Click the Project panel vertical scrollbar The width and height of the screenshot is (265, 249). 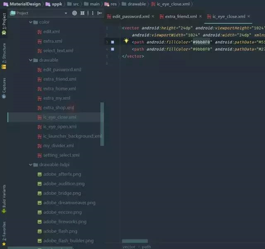click(102, 124)
